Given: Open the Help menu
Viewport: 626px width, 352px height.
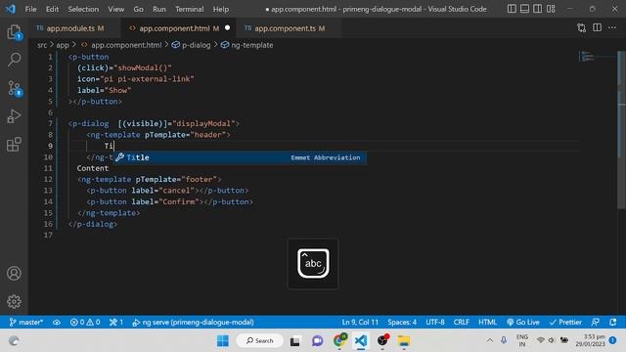Looking at the screenshot, I should click(221, 9).
